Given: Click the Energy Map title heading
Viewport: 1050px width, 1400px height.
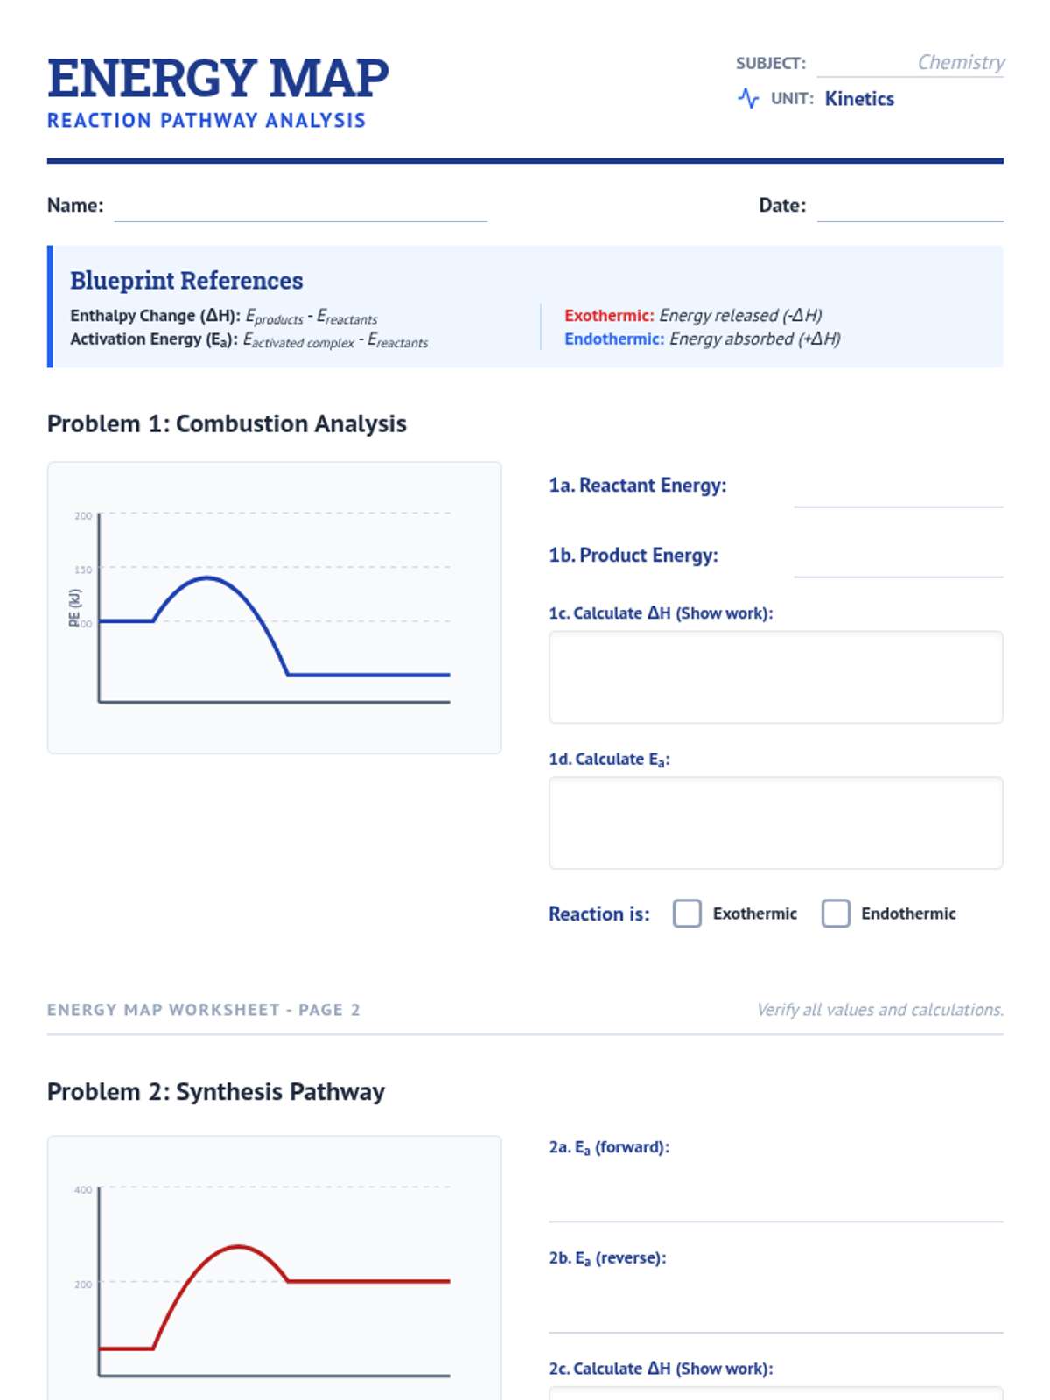Looking at the screenshot, I should tap(218, 78).
